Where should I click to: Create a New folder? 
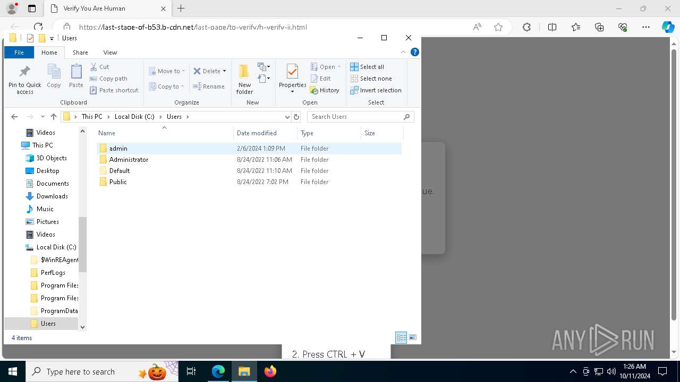coord(244,79)
